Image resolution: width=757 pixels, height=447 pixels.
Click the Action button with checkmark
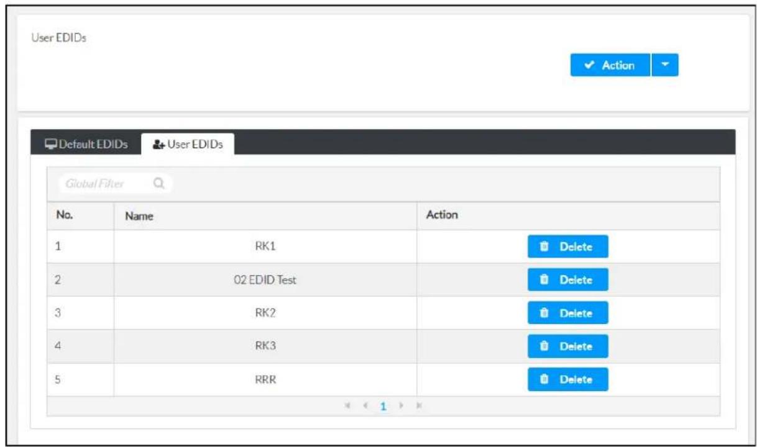point(610,65)
